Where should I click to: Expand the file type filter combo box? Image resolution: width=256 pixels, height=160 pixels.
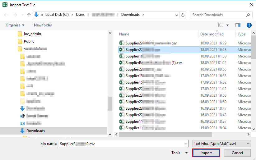point(221,144)
